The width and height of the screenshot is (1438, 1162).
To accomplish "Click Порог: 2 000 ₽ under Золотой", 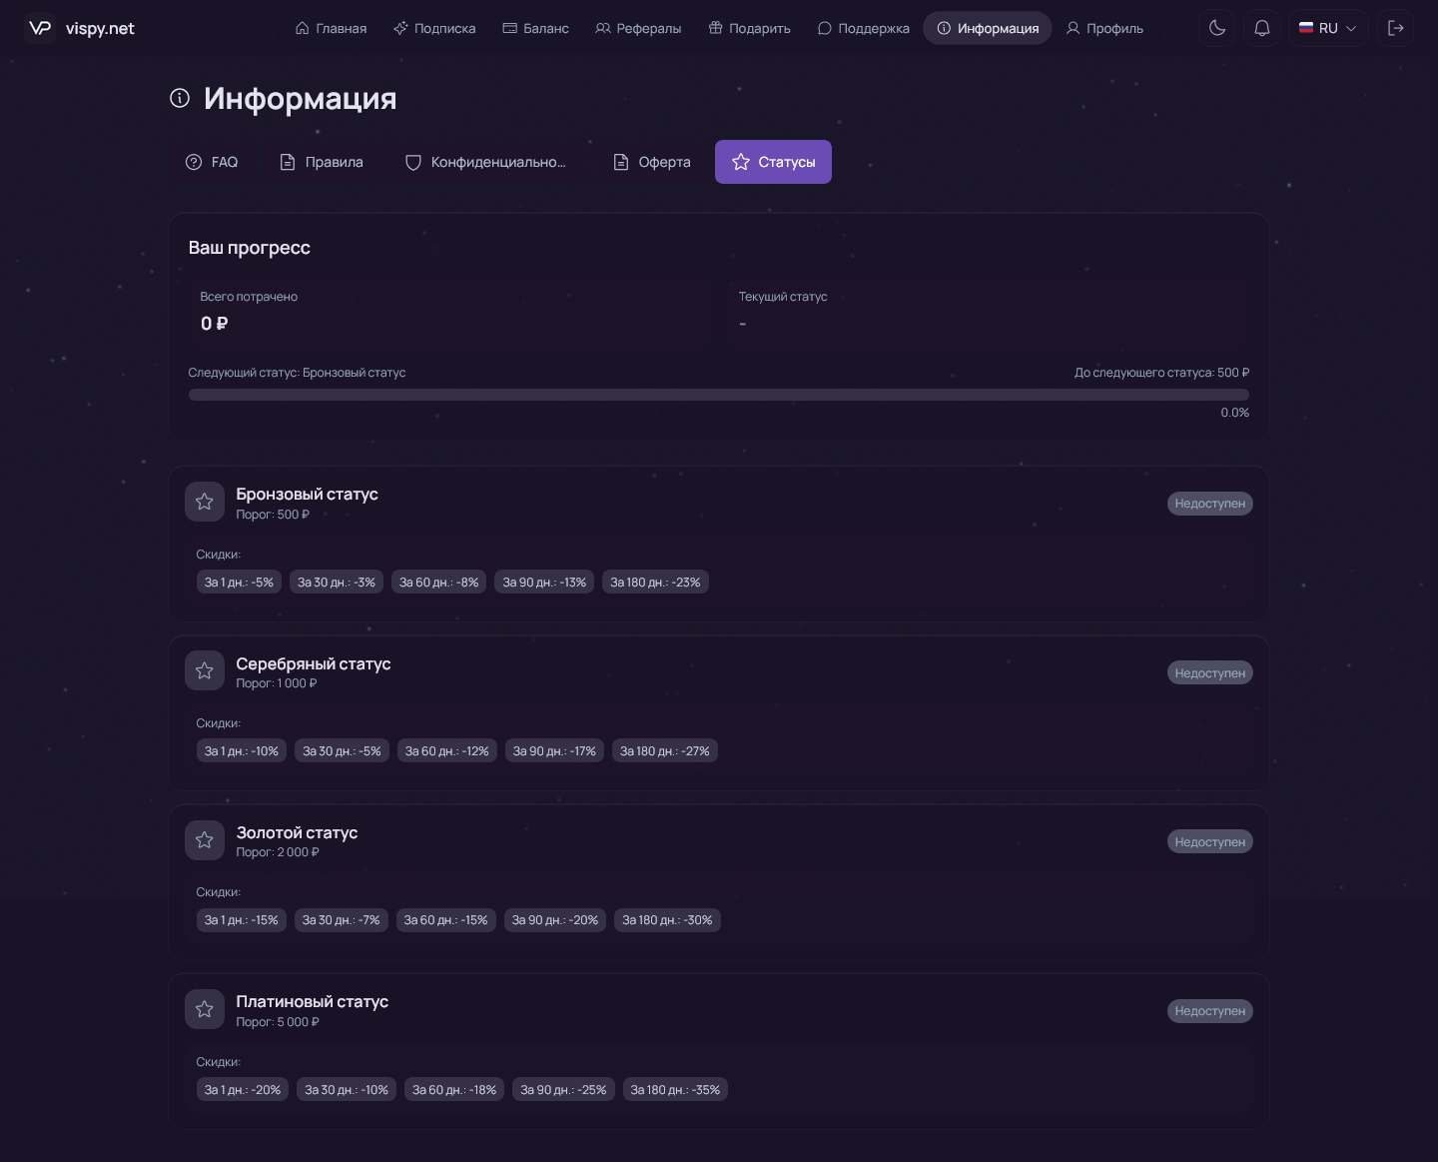I will 278,852.
